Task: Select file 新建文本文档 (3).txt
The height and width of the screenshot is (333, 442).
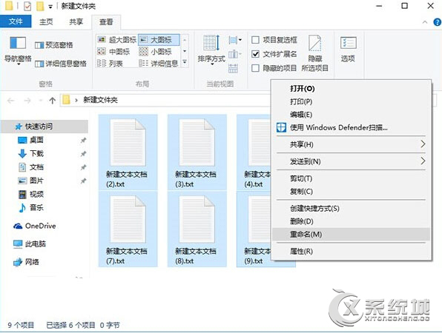Action: pos(197,152)
